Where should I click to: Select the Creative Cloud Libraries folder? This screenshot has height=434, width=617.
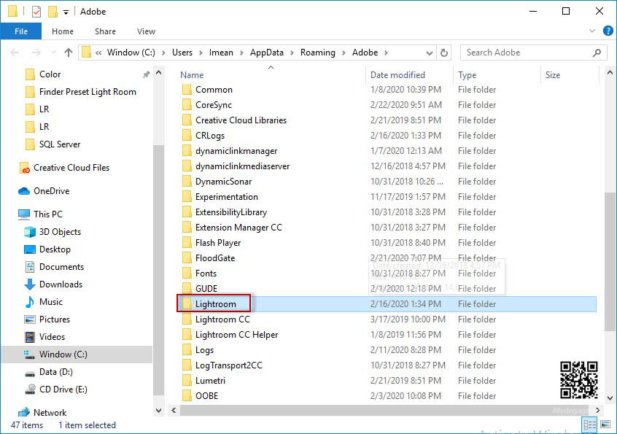pyautogui.click(x=241, y=120)
